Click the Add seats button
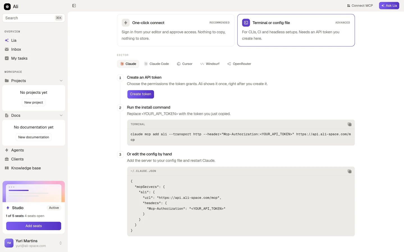 [x=34, y=226]
